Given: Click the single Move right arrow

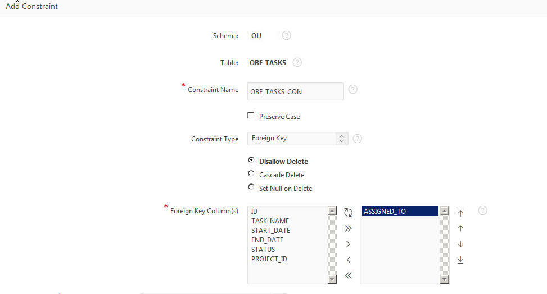Looking at the screenshot, I should point(348,244).
